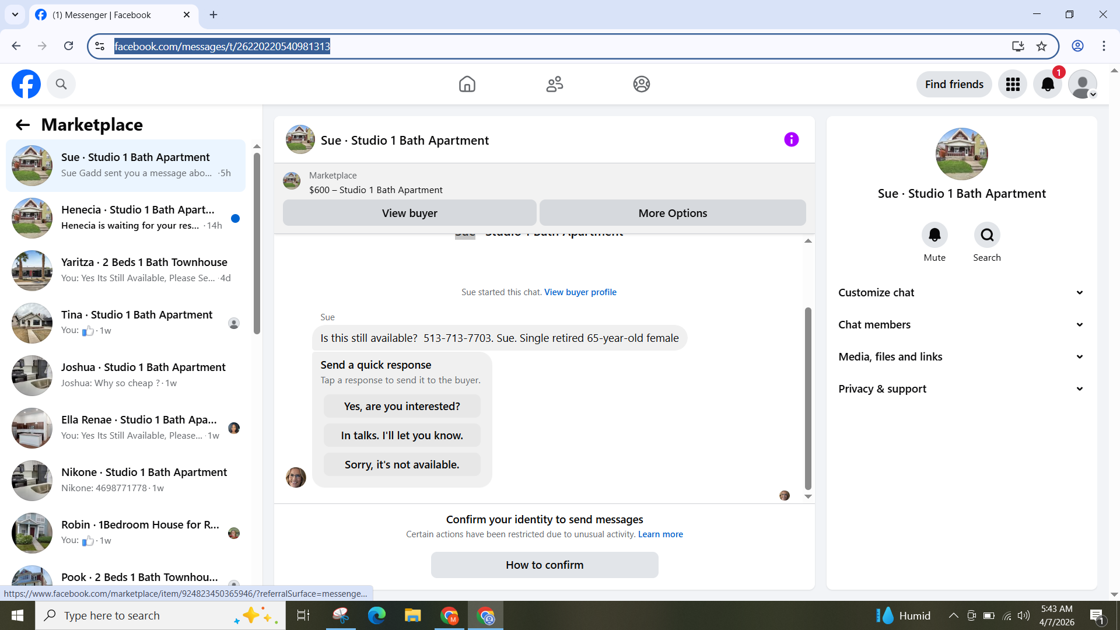This screenshot has width=1120, height=630.
Task: Open Robin · 1Bedroom House for R... chat
Action: pos(125,533)
